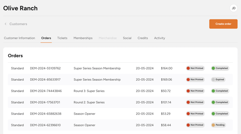Click the Olive Ranch heading

pos(20,8)
